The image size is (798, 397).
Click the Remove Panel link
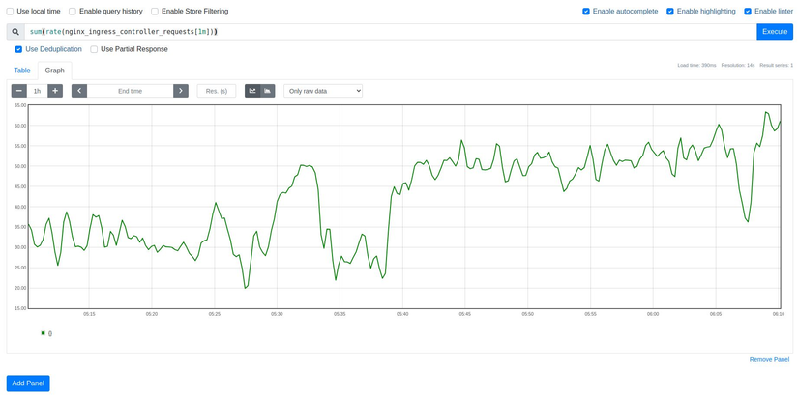tap(769, 359)
